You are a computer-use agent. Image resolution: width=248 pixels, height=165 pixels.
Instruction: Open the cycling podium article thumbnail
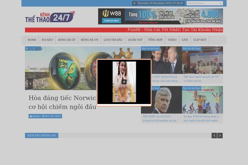tap(203, 100)
